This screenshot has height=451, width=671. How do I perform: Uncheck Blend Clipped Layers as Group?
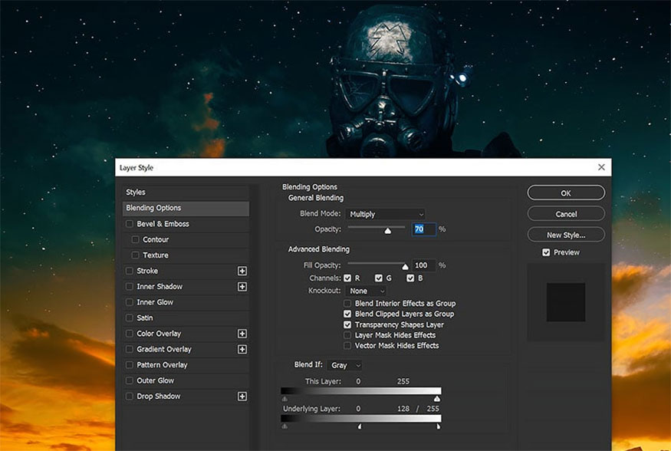(x=347, y=314)
